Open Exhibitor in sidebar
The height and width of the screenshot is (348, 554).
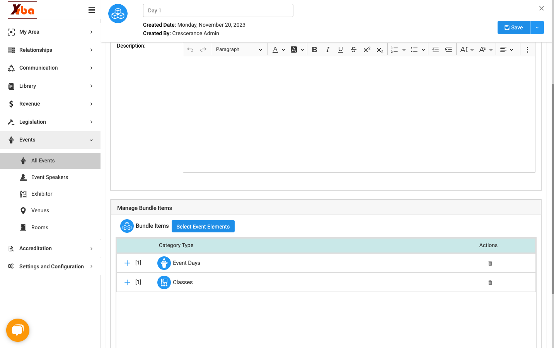coord(50,194)
